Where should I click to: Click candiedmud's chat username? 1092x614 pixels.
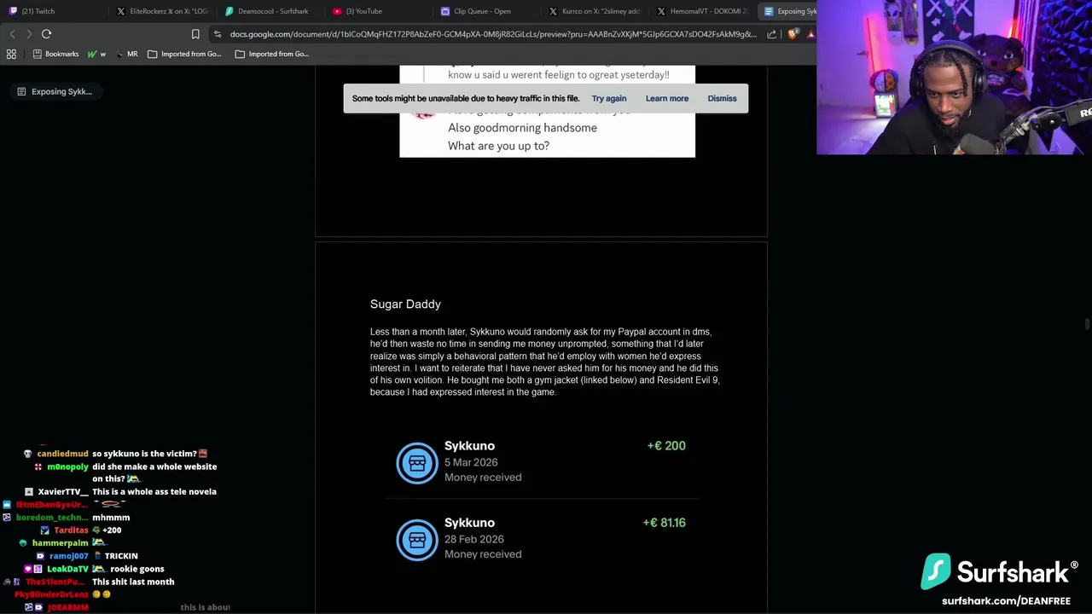[62, 454]
